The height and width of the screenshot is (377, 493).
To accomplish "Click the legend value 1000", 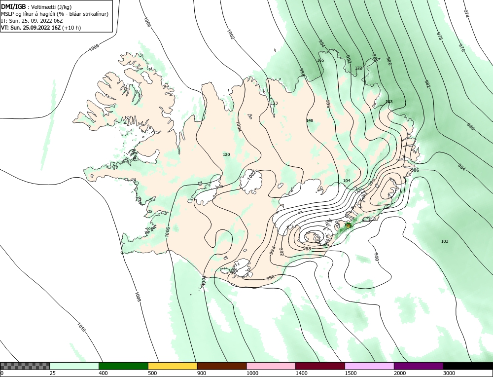I will [252, 373].
